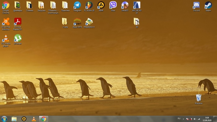Screen dimensions: 217x122
Task: Select the UltraISO desktop icon
Action: [125, 7]
